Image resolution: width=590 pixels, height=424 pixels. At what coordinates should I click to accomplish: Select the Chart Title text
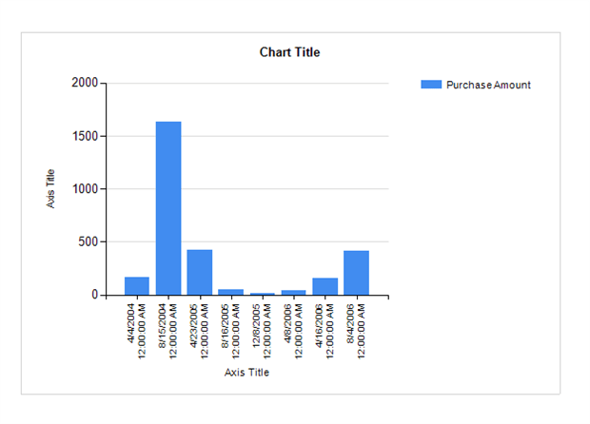click(289, 52)
